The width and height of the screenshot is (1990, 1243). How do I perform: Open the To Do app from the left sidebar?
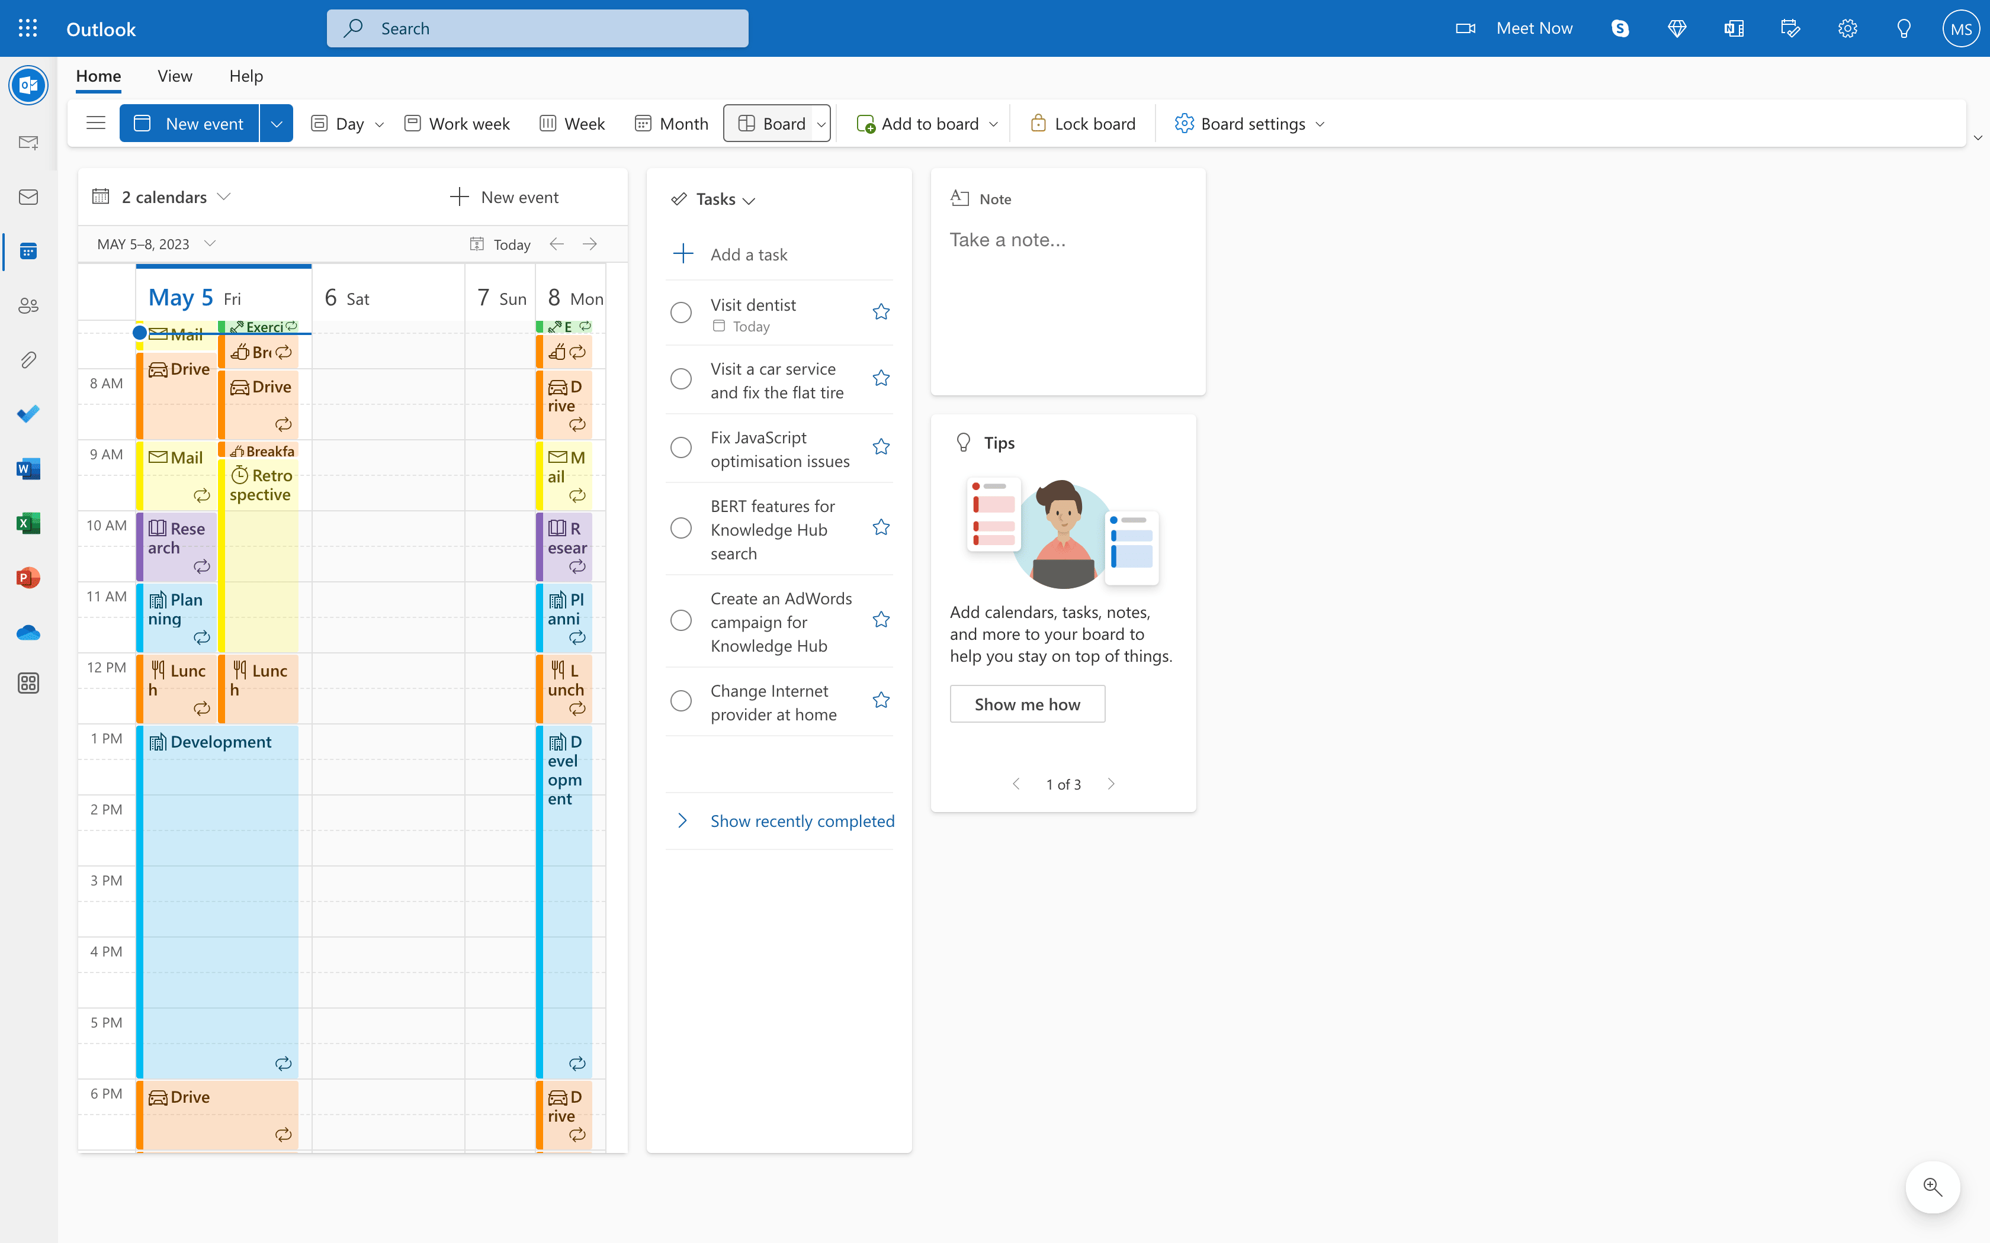29,414
